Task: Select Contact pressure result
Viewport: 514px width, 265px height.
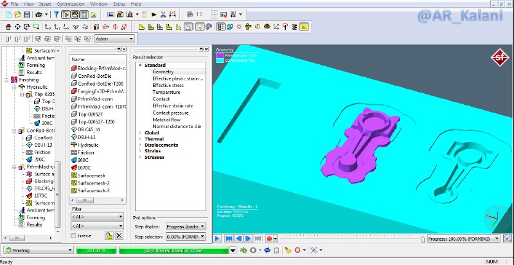Action: pos(170,113)
